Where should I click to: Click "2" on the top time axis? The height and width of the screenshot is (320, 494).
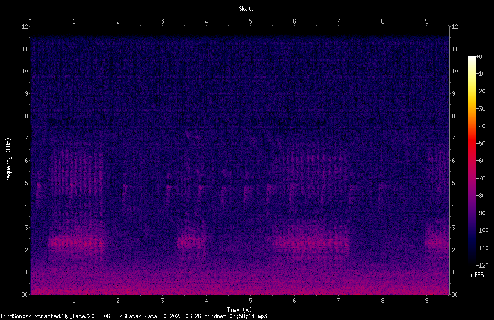[x=118, y=21]
